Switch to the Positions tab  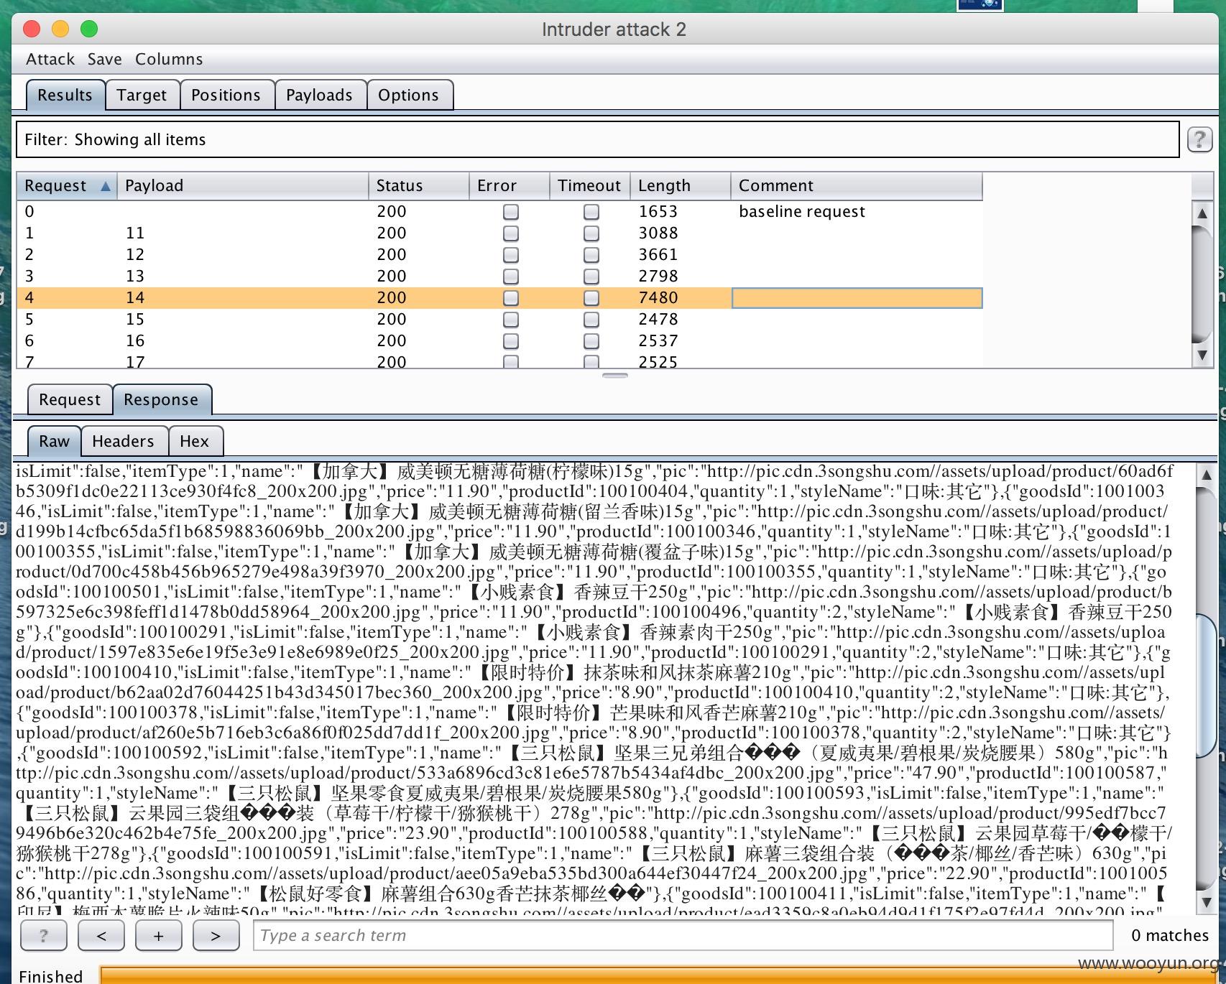click(x=226, y=95)
